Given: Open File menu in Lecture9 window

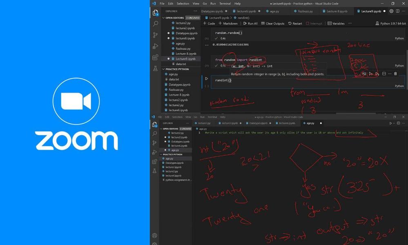Looking at the screenshot, I should click(162, 4).
